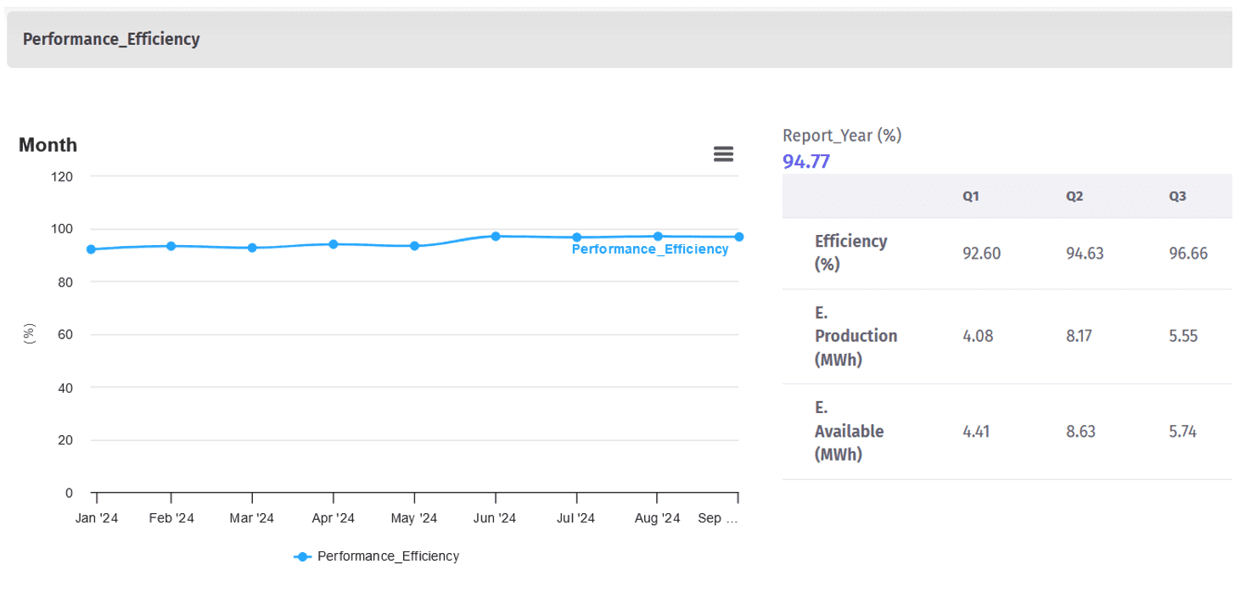Click the blue series label inside the chart
This screenshot has width=1240, height=609.
tap(650, 249)
